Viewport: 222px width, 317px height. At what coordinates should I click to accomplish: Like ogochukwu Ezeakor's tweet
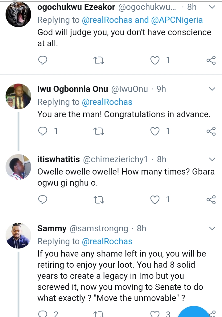tap(154, 60)
